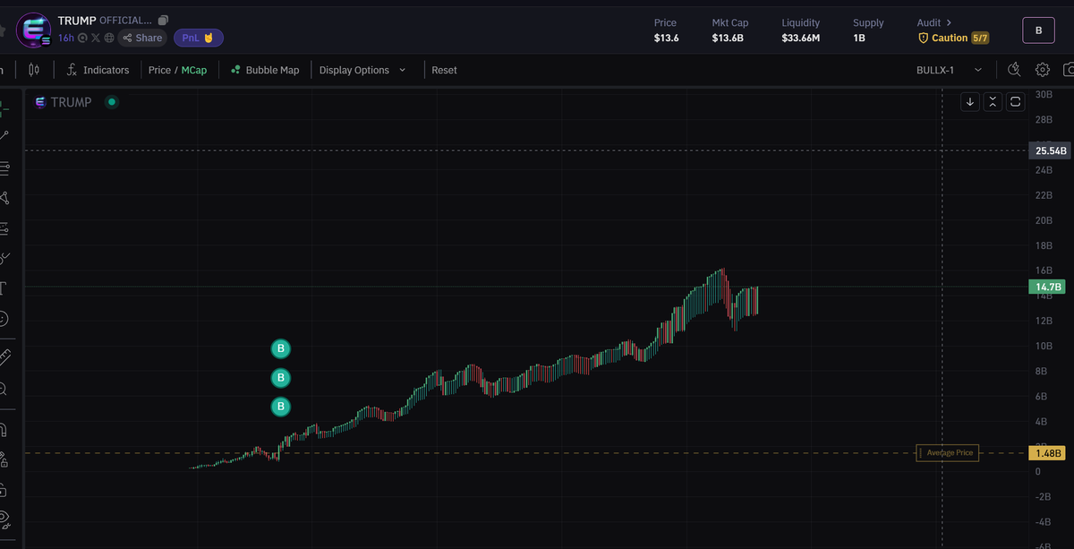Switch chart to Price mode
The height and width of the screenshot is (549, 1074).
tap(159, 70)
